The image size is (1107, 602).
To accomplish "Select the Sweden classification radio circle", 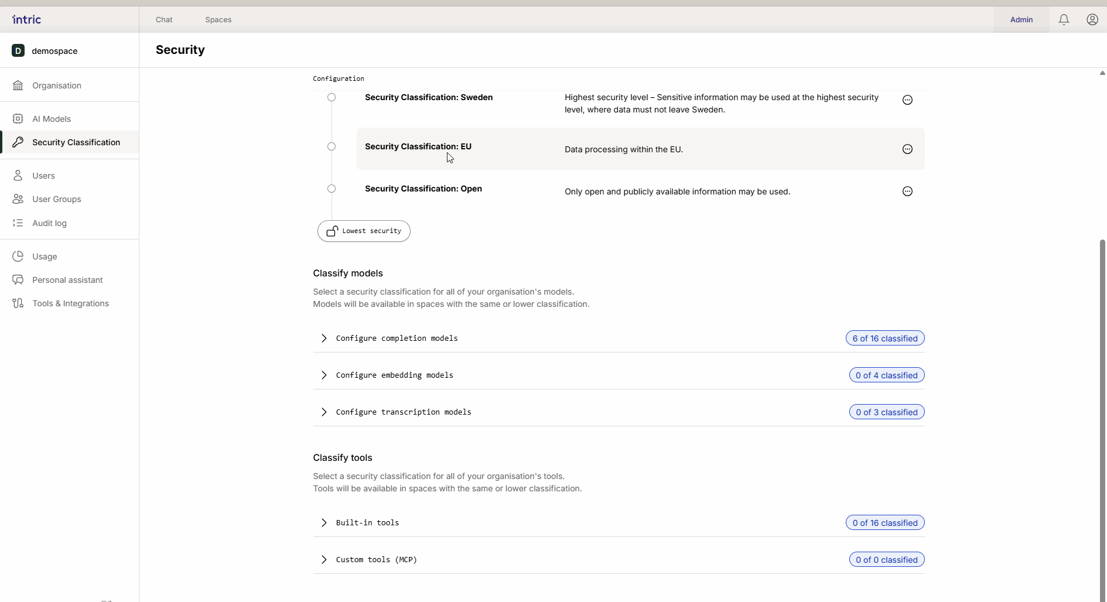I will pyautogui.click(x=332, y=98).
